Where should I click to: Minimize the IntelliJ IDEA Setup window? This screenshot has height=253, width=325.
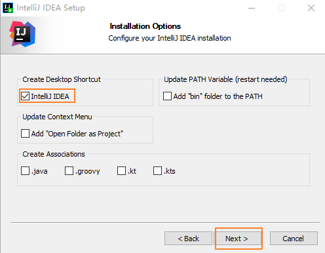[x=252, y=8]
